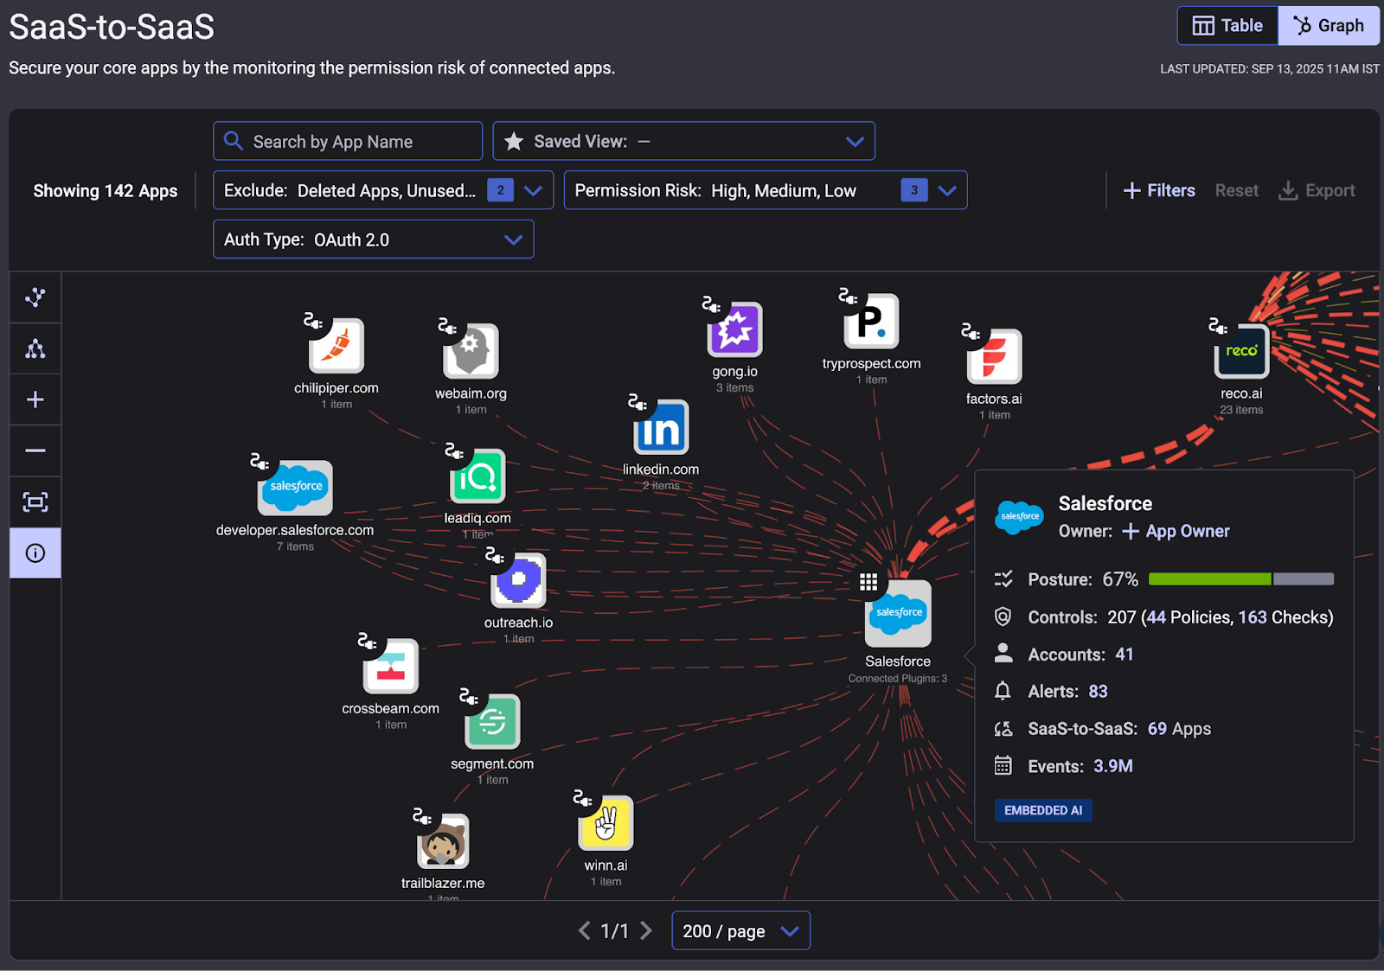Viewport: 1384px width, 971px height.
Task: Click the 7 items label under developer.salesforce.com
Action: pyautogui.click(x=295, y=546)
